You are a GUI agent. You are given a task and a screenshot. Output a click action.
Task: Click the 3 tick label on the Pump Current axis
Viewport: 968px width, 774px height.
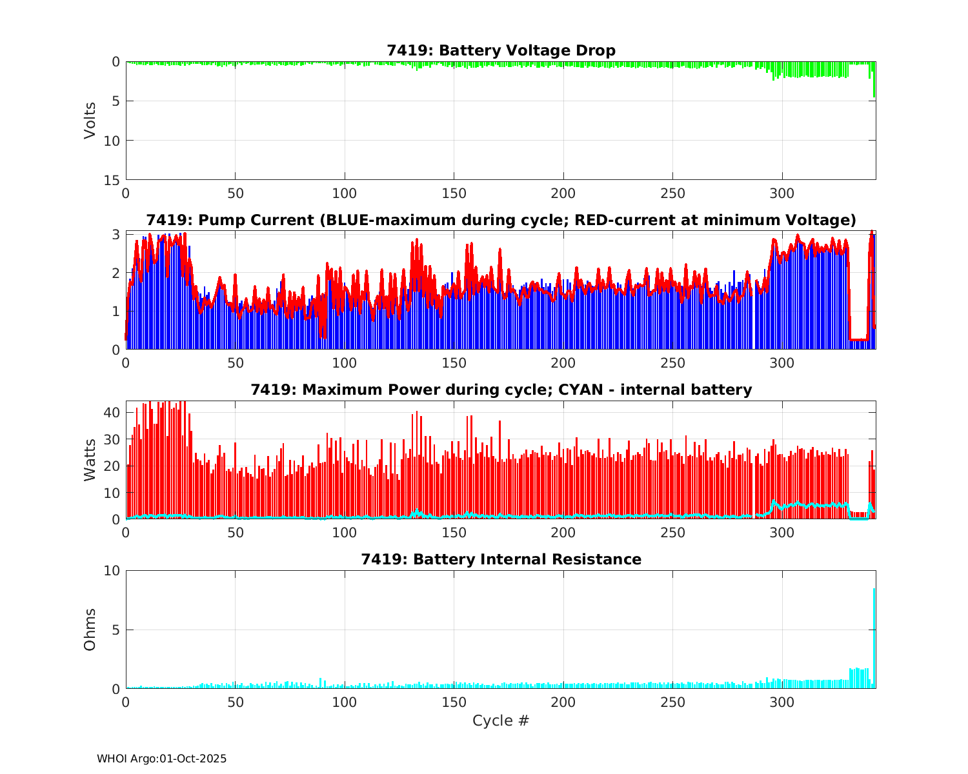coord(116,234)
